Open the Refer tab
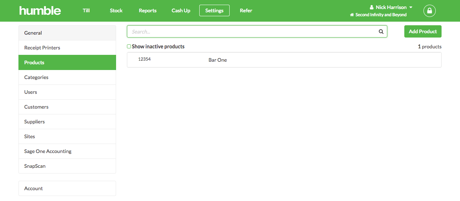 (246, 10)
